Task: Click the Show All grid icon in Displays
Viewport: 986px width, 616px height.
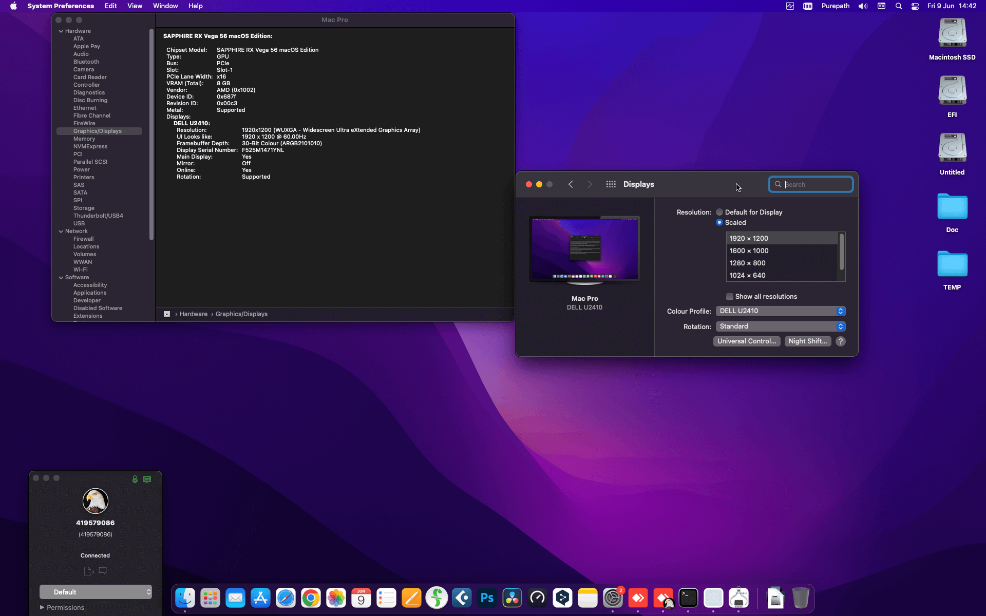Action: pyautogui.click(x=611, y=184)
